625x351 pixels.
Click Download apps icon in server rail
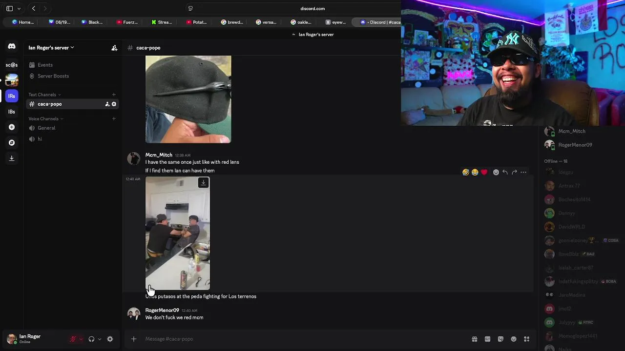(x=12, y=158)
